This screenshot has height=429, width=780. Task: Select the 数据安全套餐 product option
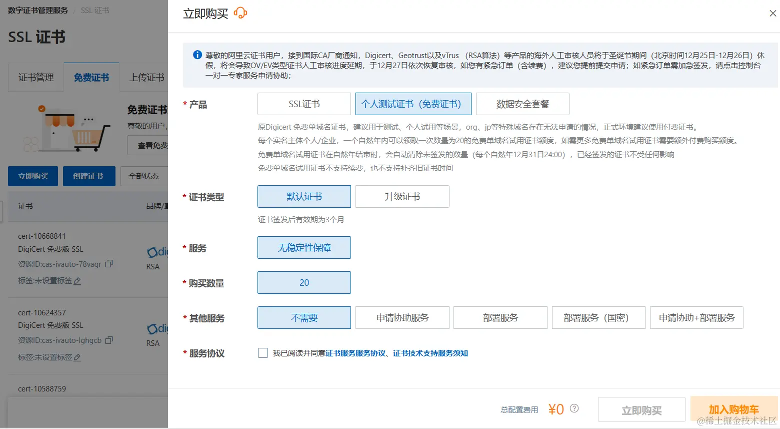pos(522,104)
